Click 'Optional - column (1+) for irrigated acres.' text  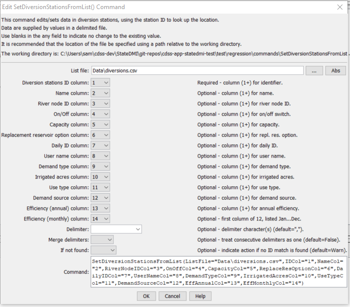tap(246, 177)
